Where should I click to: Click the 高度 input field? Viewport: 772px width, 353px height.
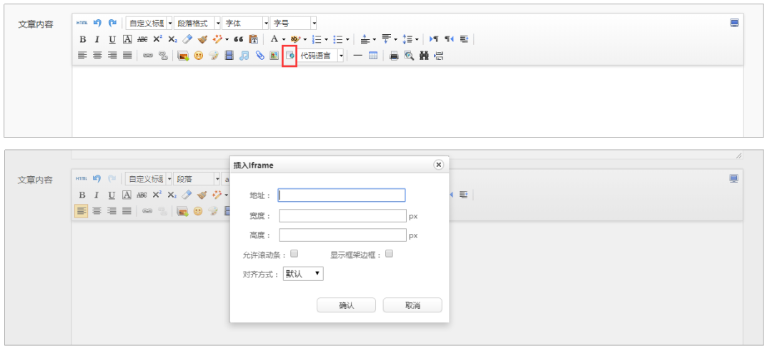coord(342,235)
